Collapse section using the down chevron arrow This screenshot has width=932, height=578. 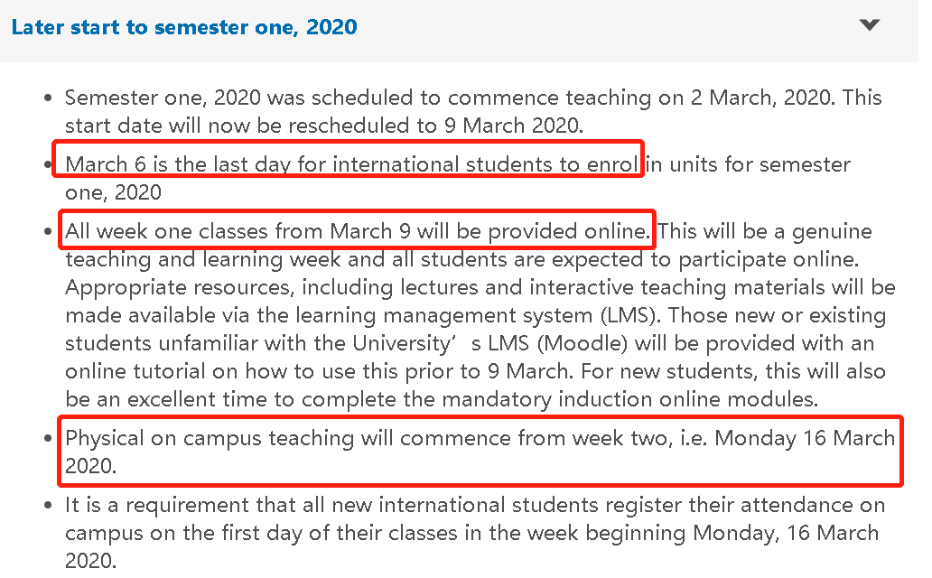pyautogui.click(x=869, y=25)
